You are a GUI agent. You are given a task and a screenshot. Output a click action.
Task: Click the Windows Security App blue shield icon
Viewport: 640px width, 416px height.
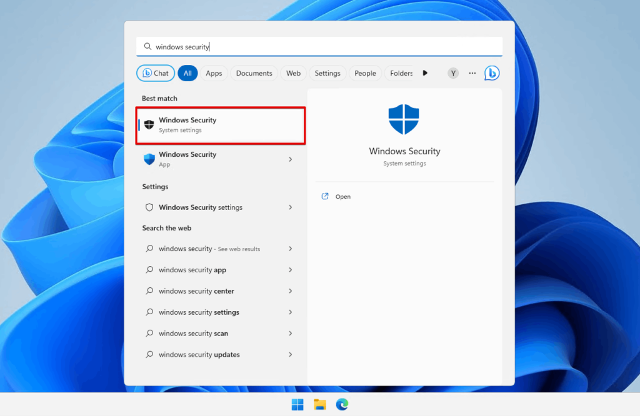(149, 159)
